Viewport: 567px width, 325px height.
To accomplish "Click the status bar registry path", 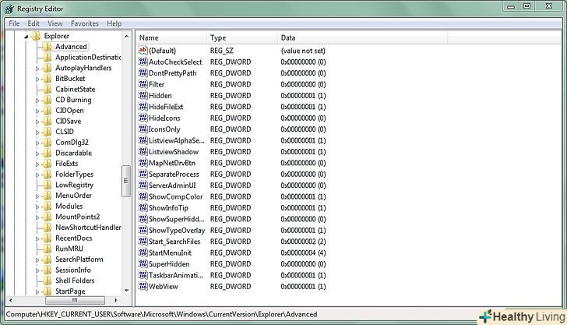I will pyautogui.click(x=162, y=314).
